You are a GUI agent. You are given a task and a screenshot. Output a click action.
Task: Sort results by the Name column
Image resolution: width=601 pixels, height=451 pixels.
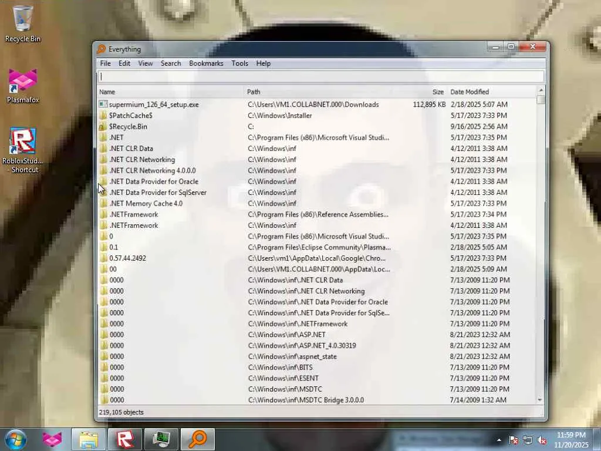171,92
